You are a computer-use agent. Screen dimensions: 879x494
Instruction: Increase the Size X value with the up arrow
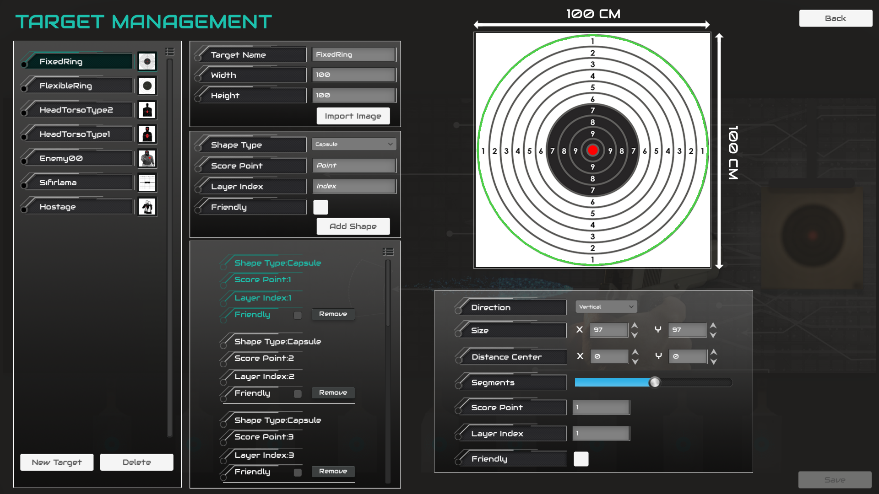coord(635,325)
